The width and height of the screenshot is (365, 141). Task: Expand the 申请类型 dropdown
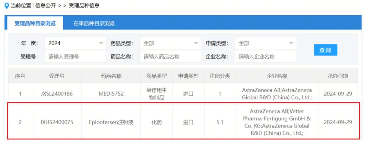[266, 43]
